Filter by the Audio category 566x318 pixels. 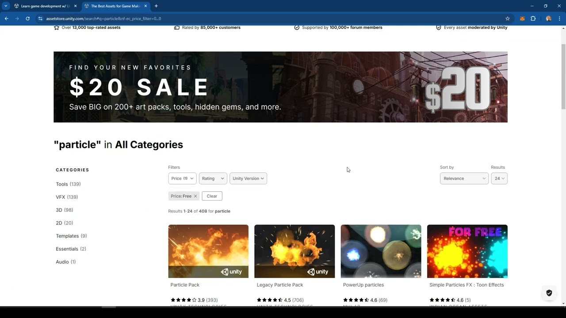66,262
